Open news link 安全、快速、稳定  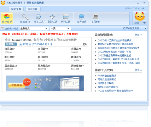[119, 63]
